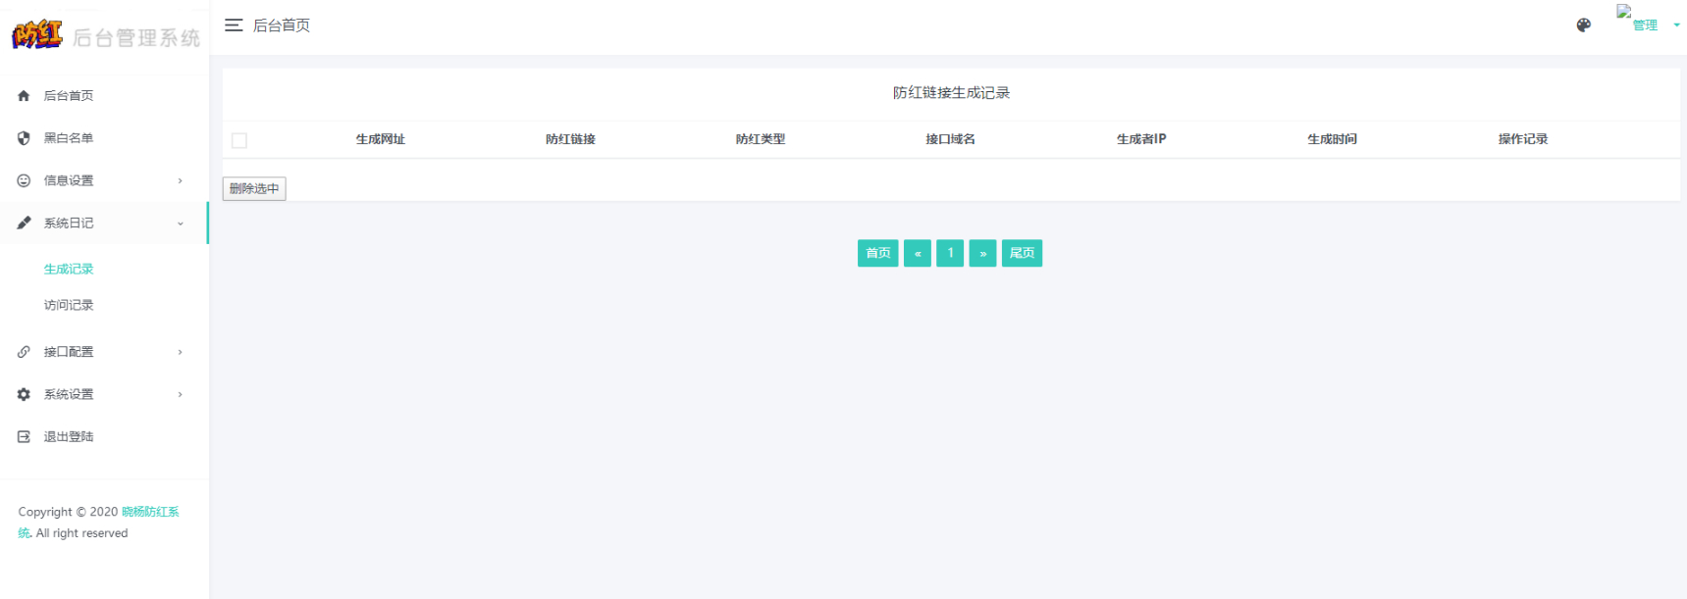Screen dimensions: 1687x599
Task: Go to 首页 pagination button
Action: (x=877, y=253)
